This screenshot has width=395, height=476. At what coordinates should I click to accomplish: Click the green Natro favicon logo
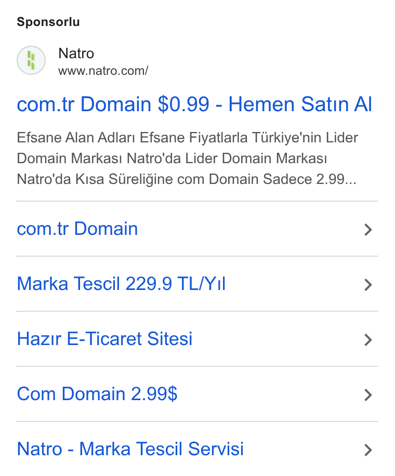tap(31, 60)
